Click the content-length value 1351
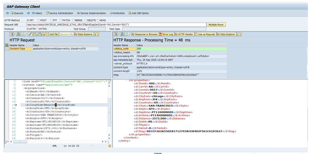The height and width of the screenshot is (154, 310). point(140,71)
